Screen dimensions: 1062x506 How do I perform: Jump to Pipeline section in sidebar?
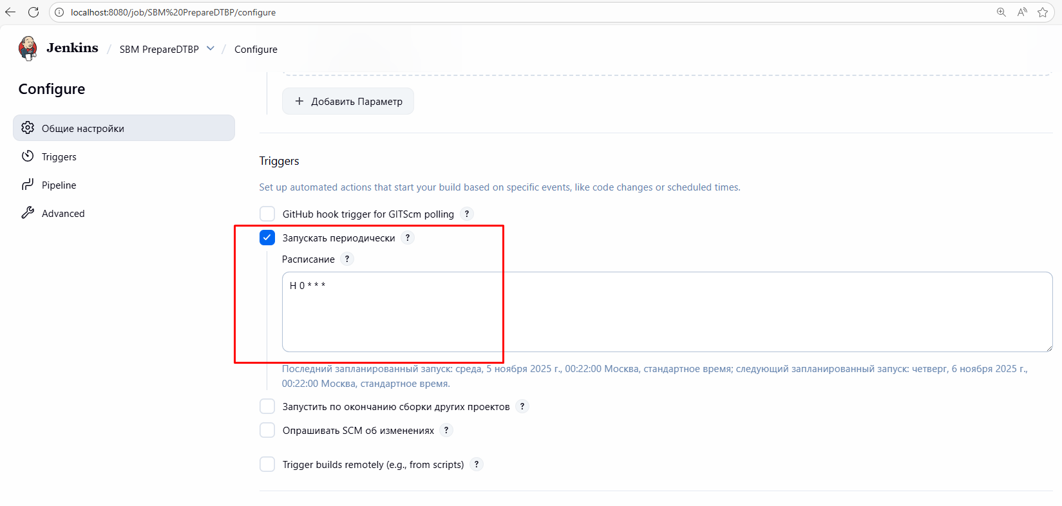point(59,185)
